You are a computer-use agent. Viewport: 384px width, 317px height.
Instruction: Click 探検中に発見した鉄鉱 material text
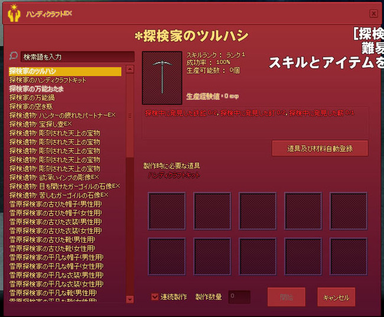pos(181,113)
